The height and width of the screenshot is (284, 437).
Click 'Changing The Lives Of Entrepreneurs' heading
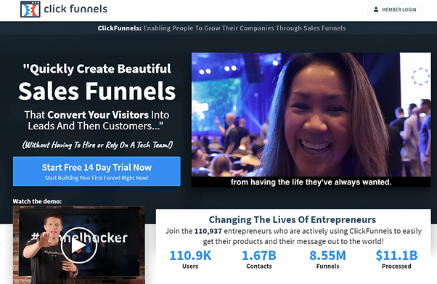pyautogui.click(x=293, y=219)
